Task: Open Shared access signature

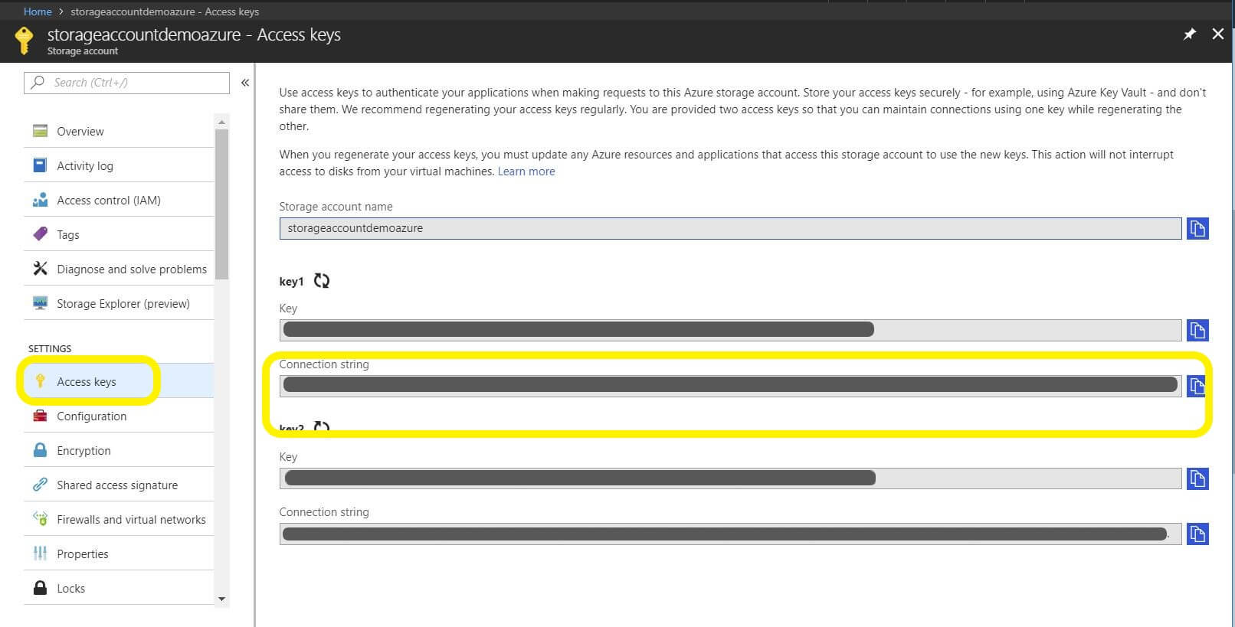Action: (119, 485)
